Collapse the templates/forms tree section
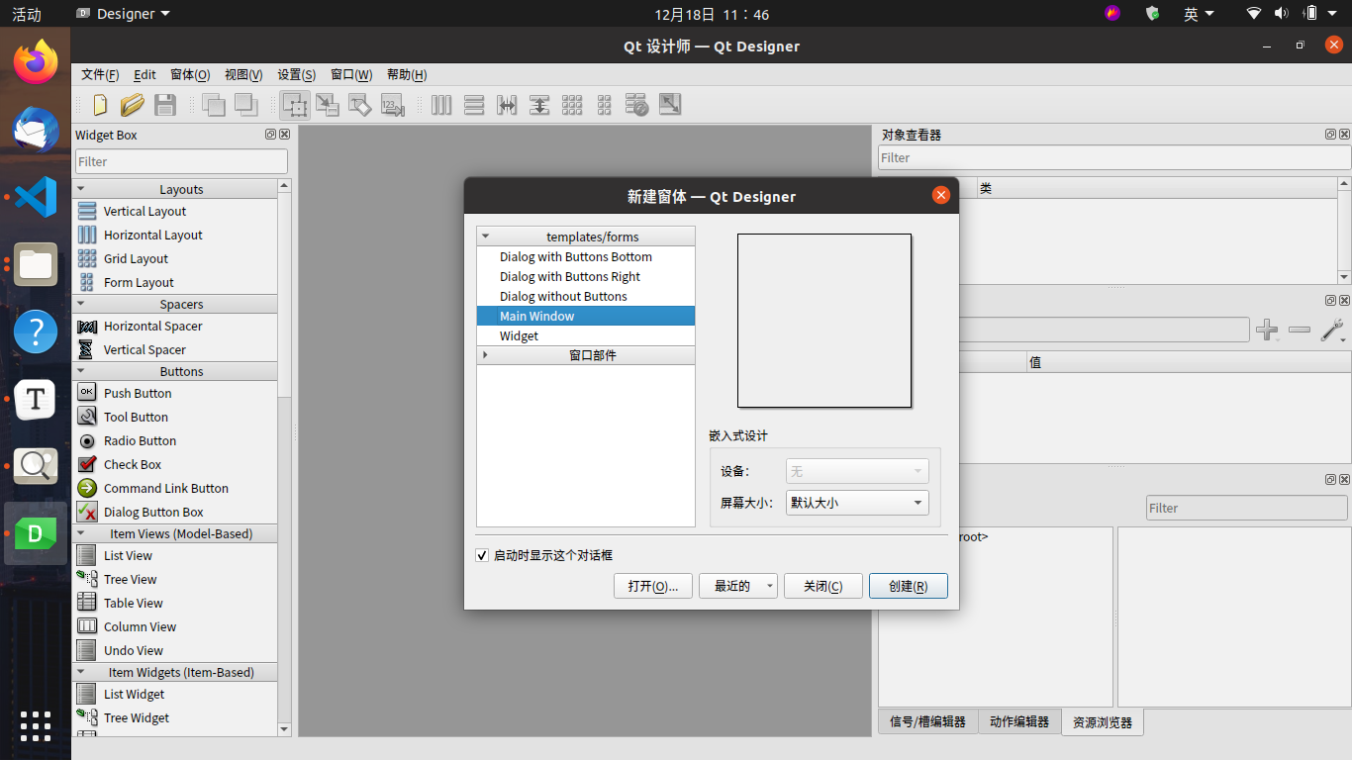1352x760 pixels. (x=485, y=236)
